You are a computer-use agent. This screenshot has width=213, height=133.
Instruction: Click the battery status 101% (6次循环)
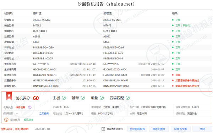[x=73, y=114]
